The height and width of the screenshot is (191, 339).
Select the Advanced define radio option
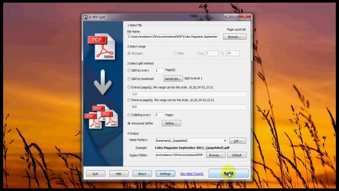[129, 124]
